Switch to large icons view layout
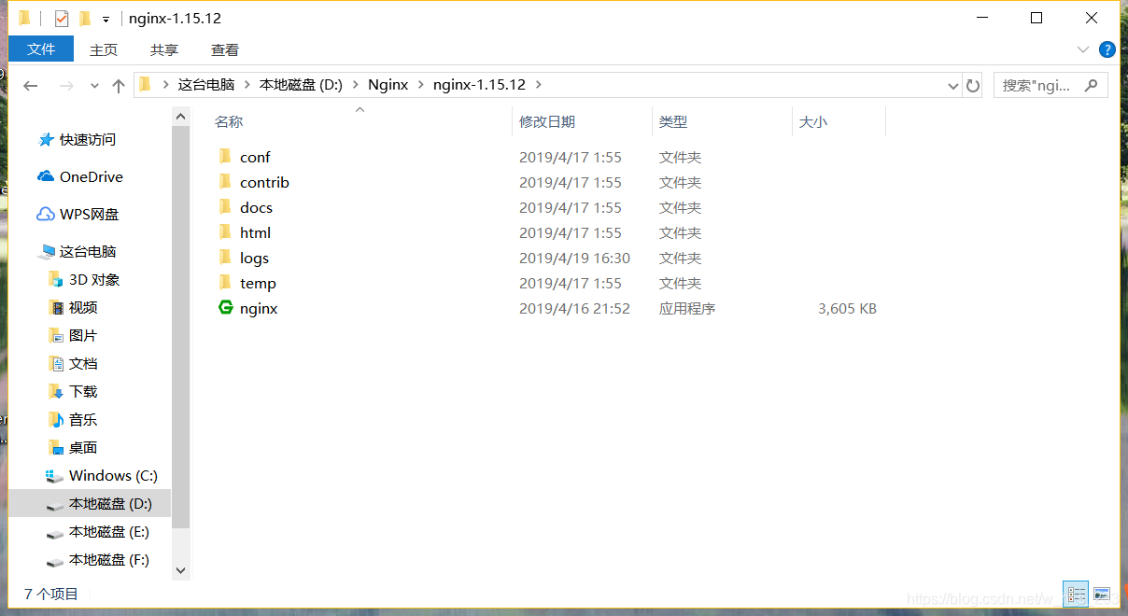Screen dimensions: 1128x616 [x=1102, y=594]
